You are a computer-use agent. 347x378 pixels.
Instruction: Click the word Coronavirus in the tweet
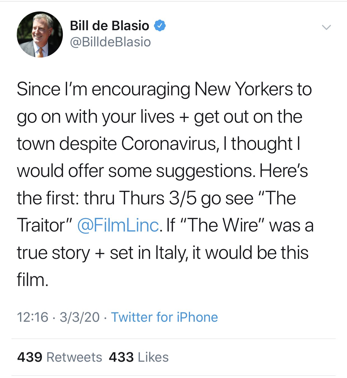click(x=168, y=144)
